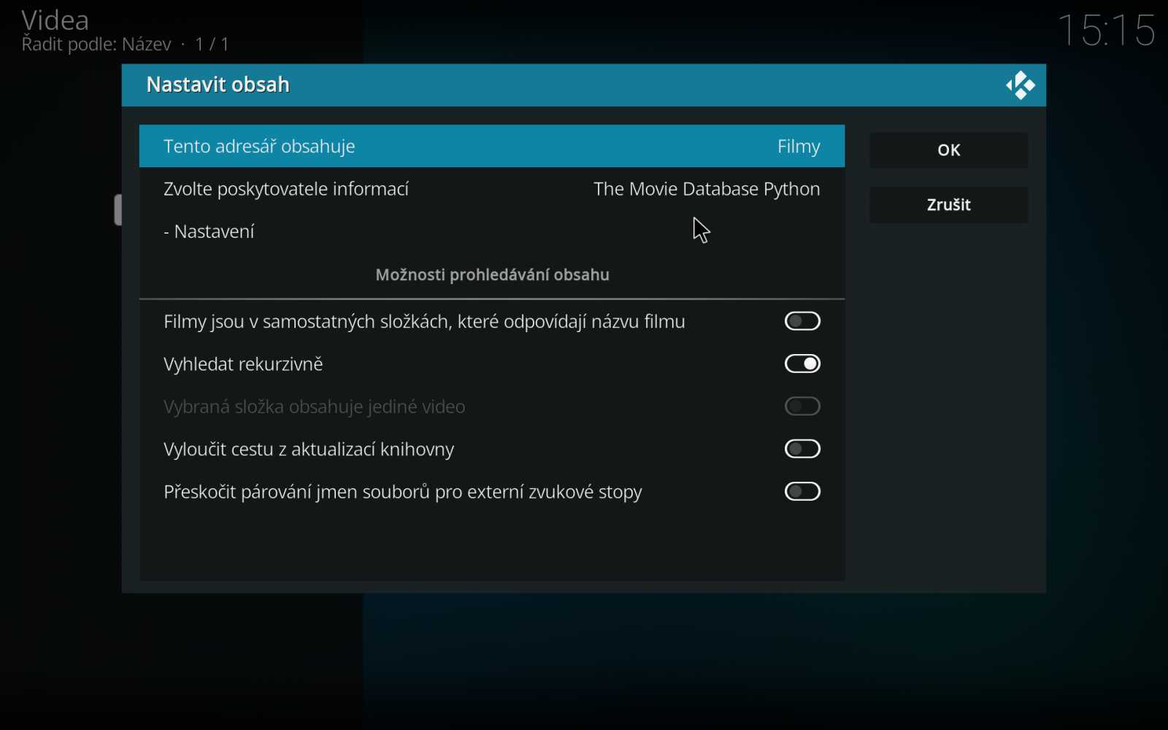Click the 15:15 clock display
Screen dimensions: 1168x730
pos(1107,31)
